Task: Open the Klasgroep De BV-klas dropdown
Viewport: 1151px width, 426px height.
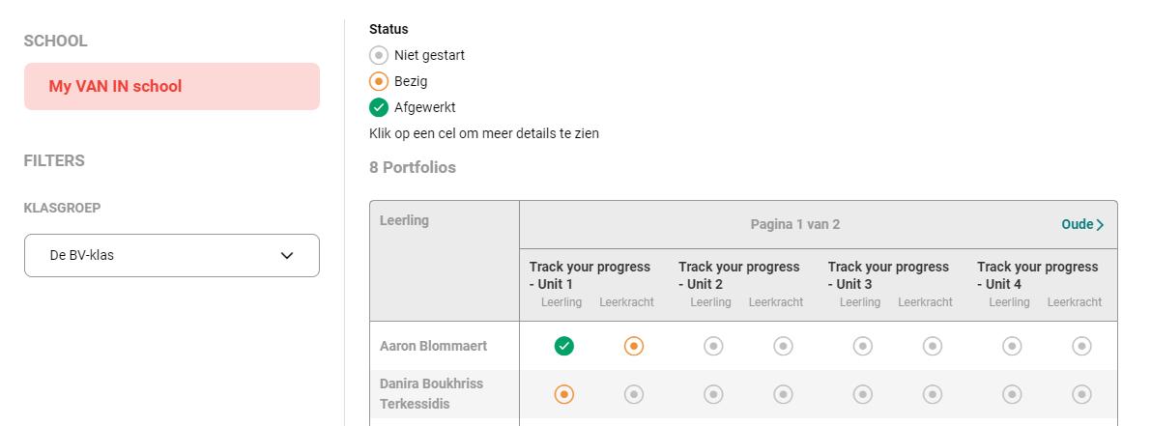Action: click(172, 255)
